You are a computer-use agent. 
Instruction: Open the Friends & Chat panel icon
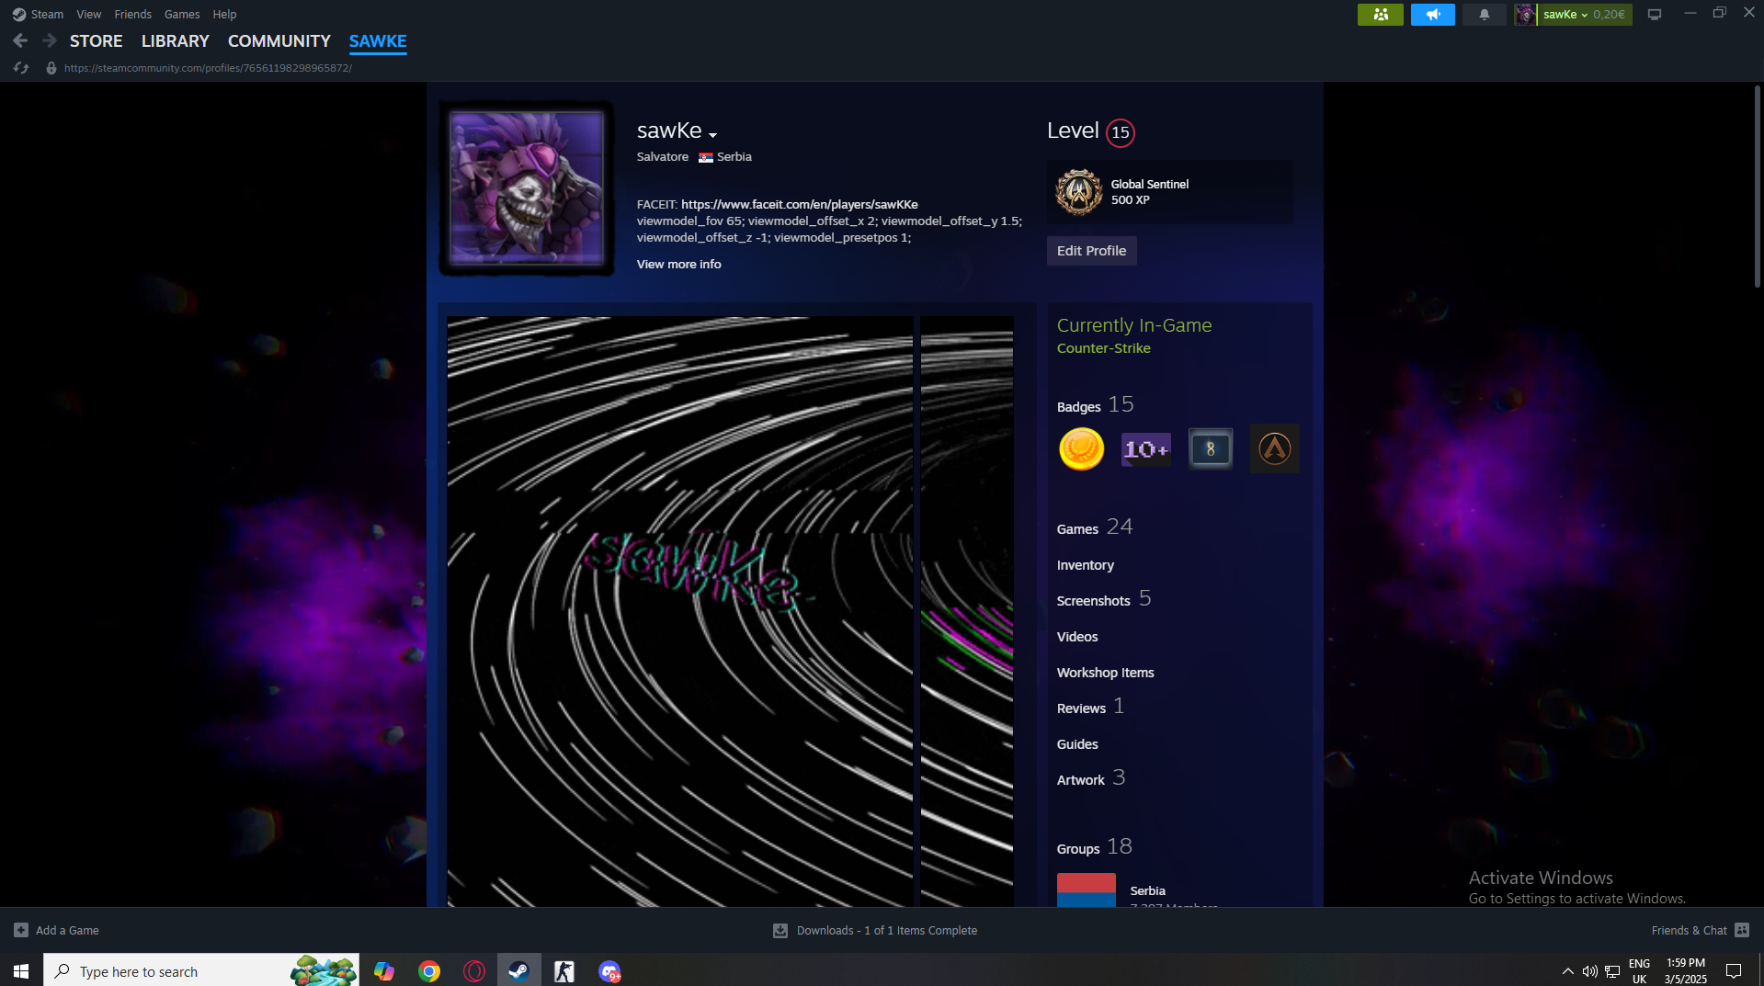[x=1742, y=930]
